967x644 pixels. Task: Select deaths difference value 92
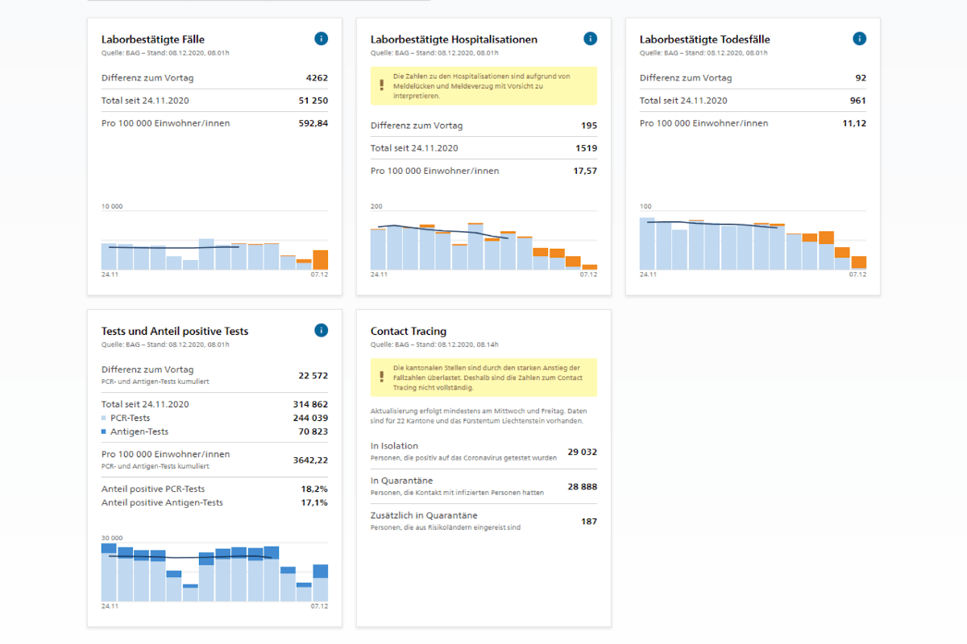[861, 78]
